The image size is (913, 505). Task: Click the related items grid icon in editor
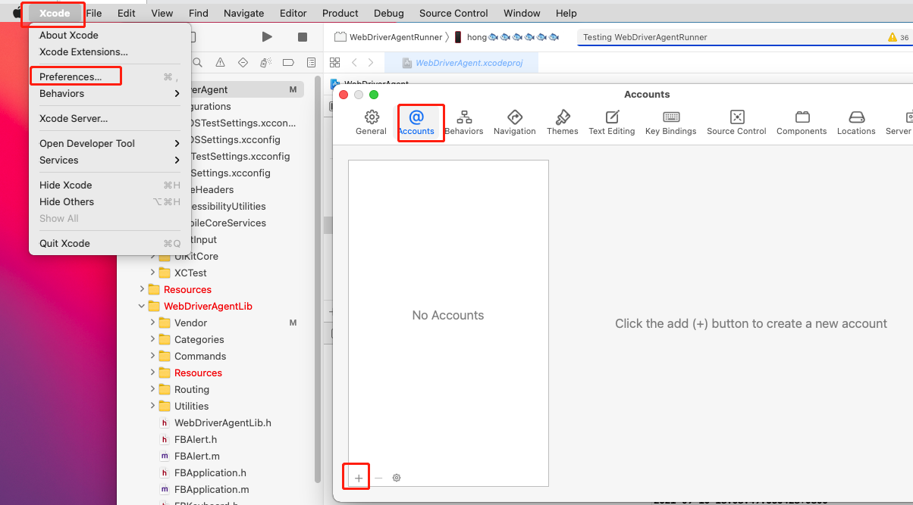[334, 63]
